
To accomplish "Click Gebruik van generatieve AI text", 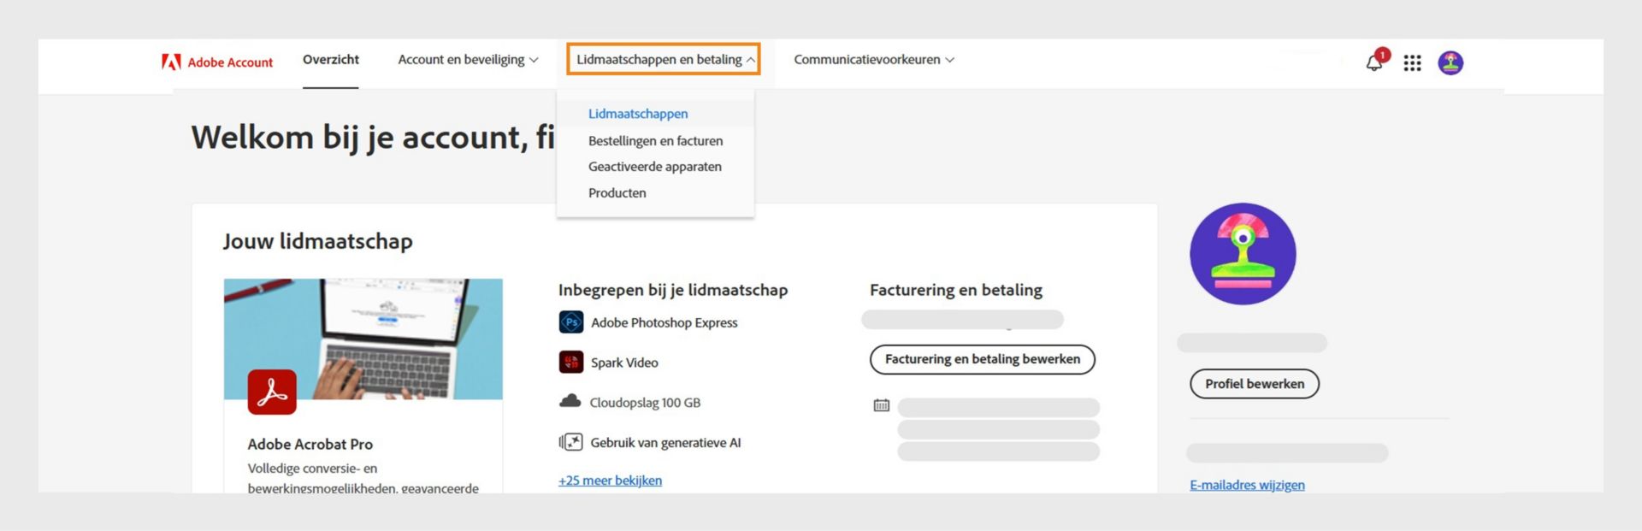I will (665, 443).
